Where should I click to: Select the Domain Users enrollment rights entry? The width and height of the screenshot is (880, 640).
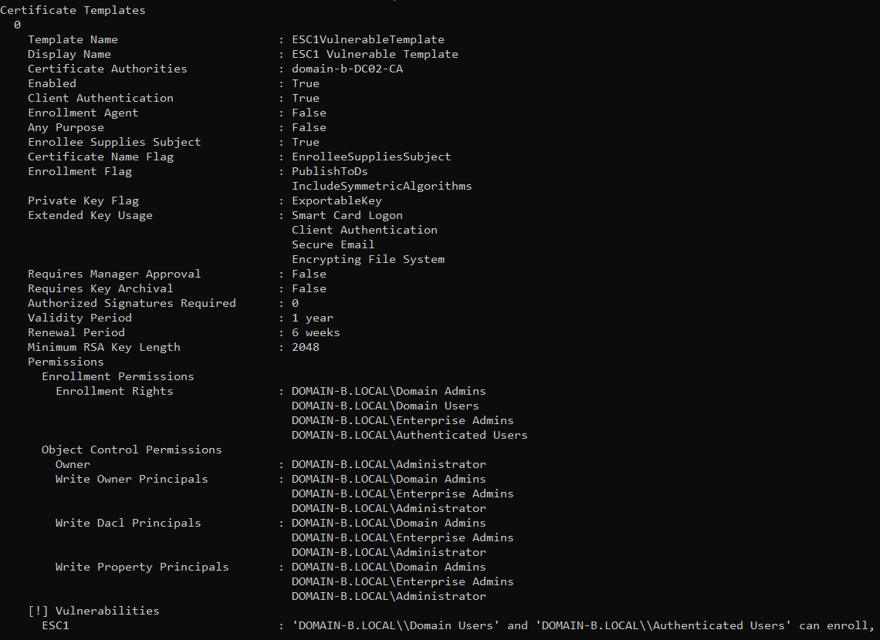tap(385, 406)
